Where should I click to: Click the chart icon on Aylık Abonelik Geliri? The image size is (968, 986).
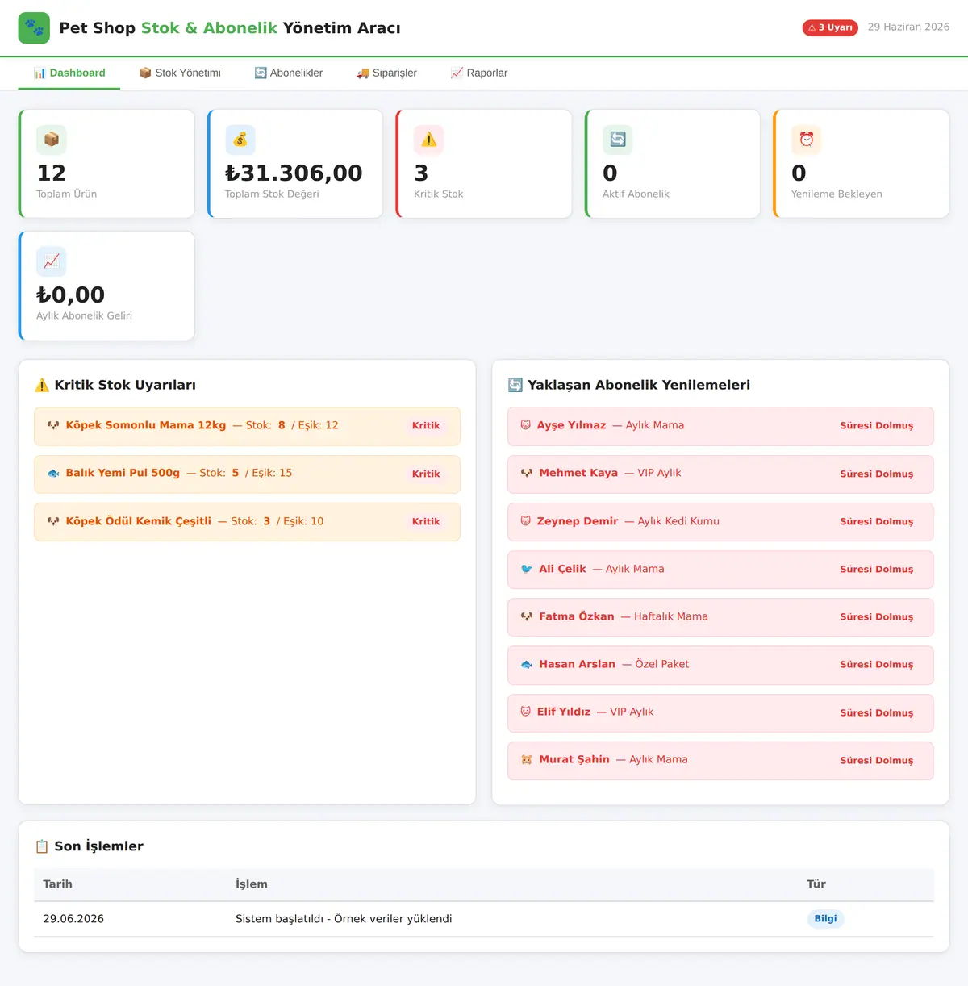tap(52, 261)
